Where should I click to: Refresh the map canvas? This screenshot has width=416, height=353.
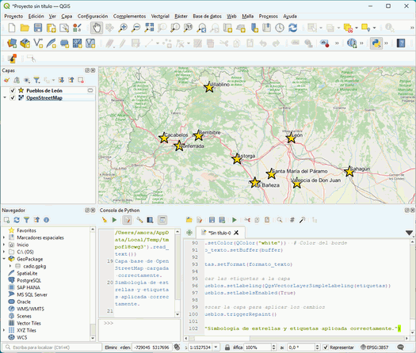point(292,28)
